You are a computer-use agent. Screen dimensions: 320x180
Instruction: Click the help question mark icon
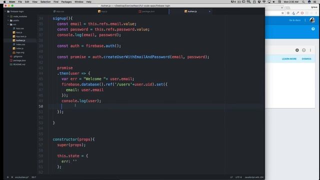(313, 29)
